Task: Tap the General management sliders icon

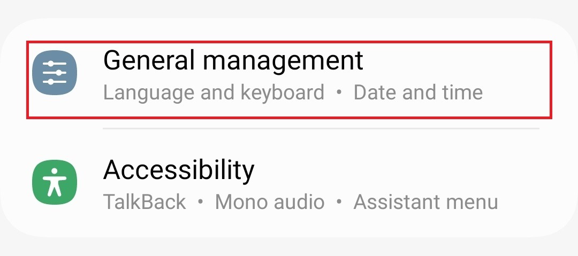Action: 55,73
